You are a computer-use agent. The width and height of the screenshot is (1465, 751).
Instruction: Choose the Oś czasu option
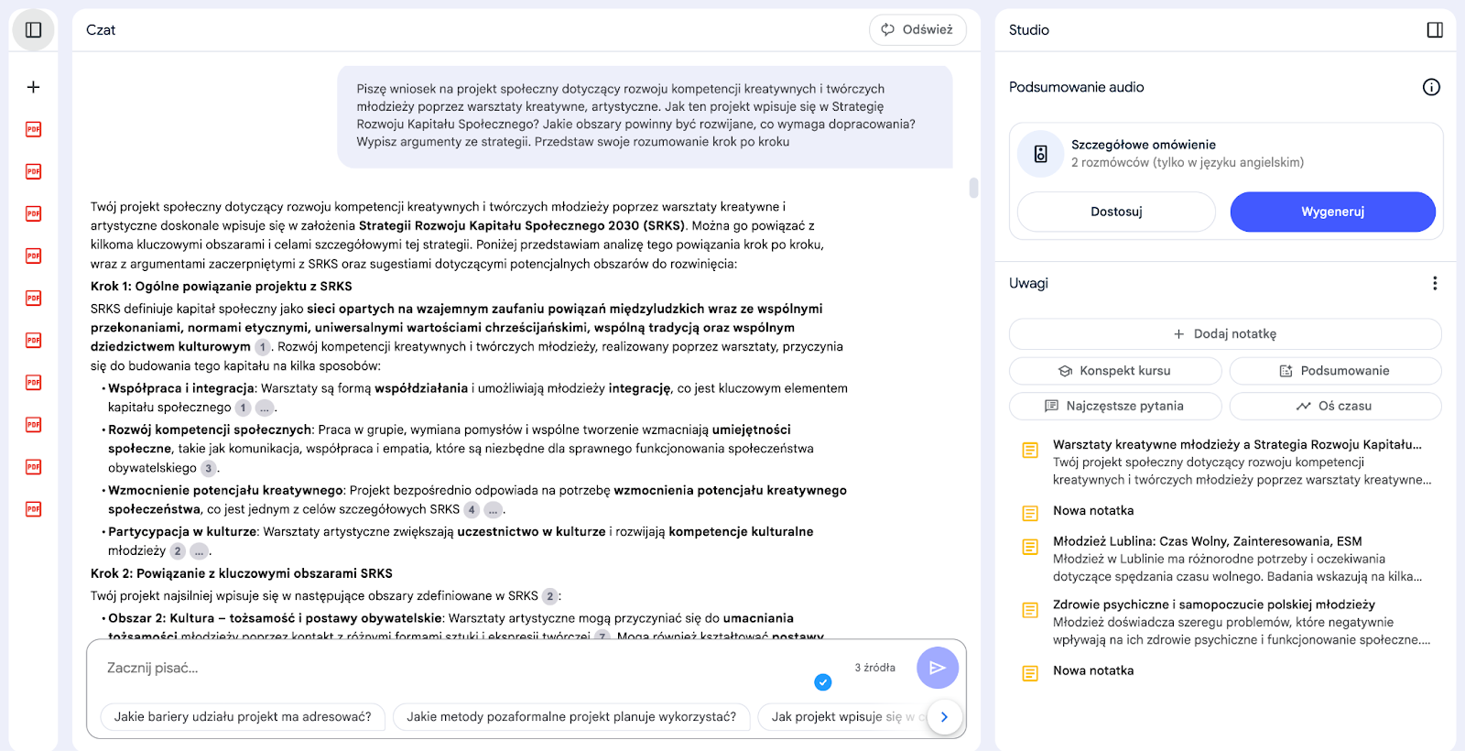point(1334,406)
